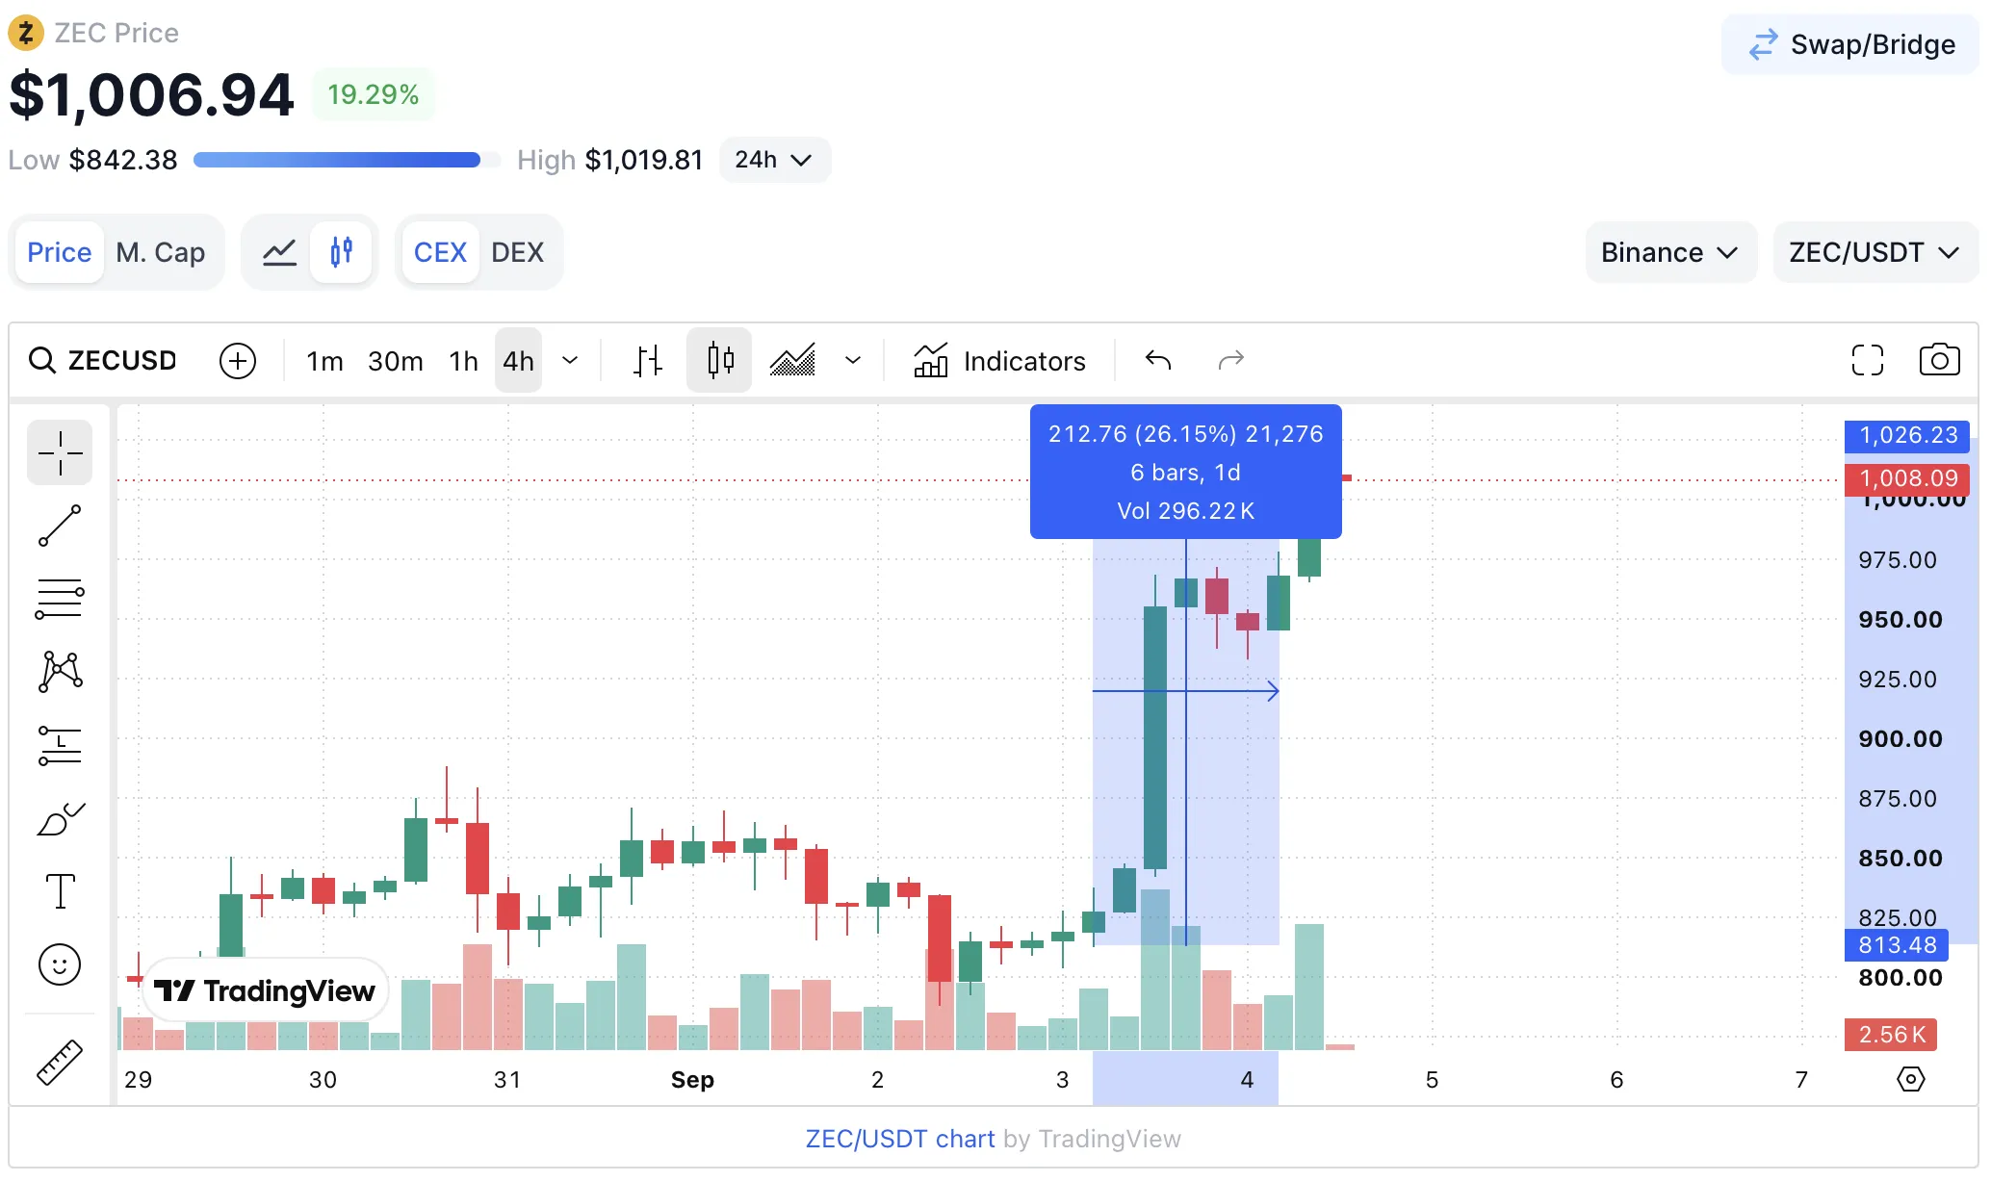Undo the last chart action

[1158, 361]
